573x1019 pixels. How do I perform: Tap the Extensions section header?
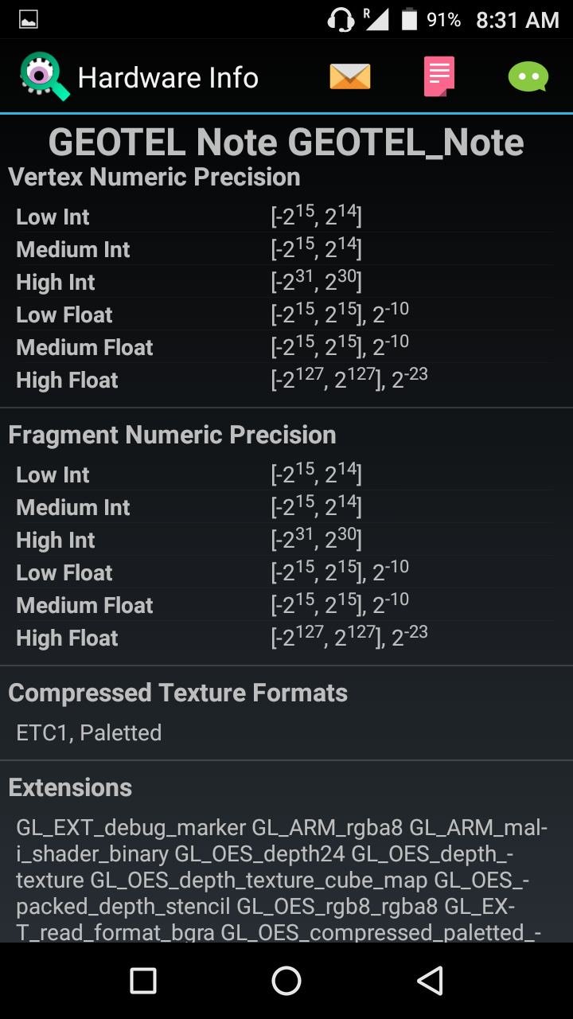click(70, 787)
